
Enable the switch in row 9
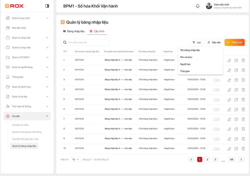(x=216, y=139)
